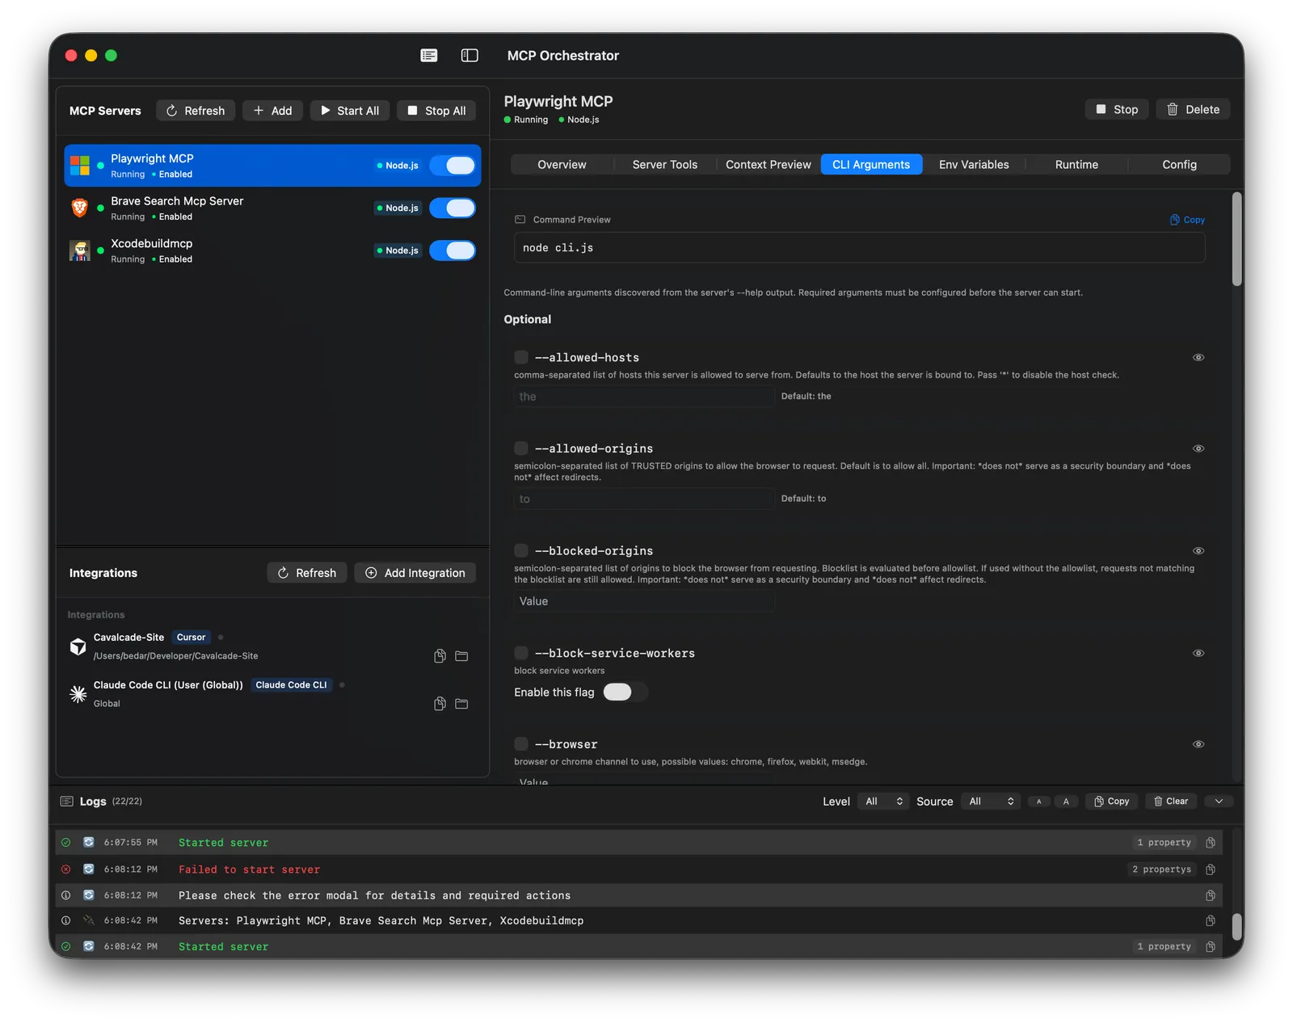This screenshot has width=1293, height=1023.
Task: Click the --blocked-origins Value input field
Action: coord(642,601)
